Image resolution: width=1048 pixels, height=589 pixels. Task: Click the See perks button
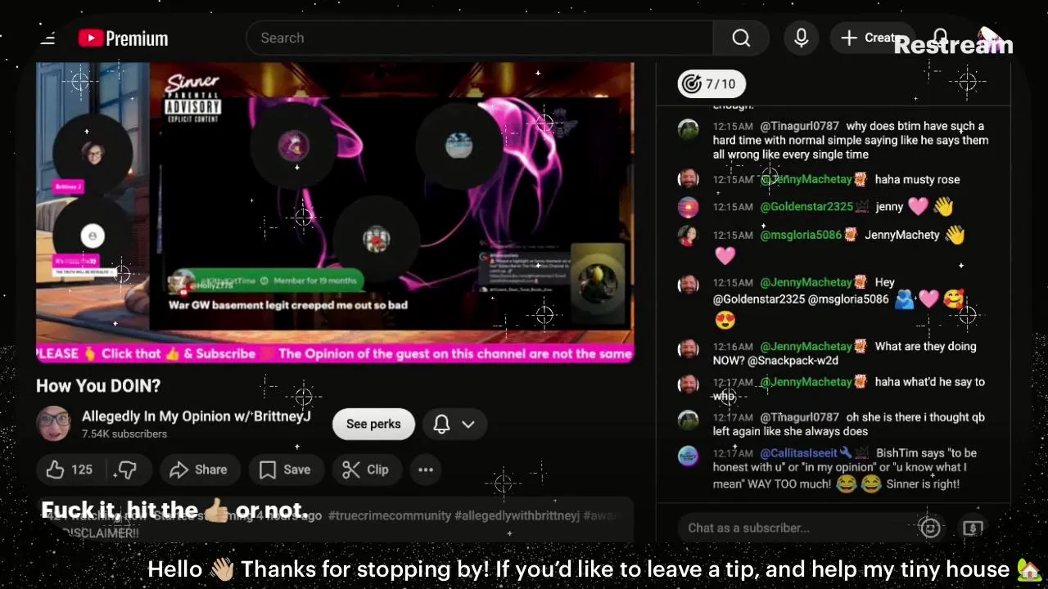[373, 424]
